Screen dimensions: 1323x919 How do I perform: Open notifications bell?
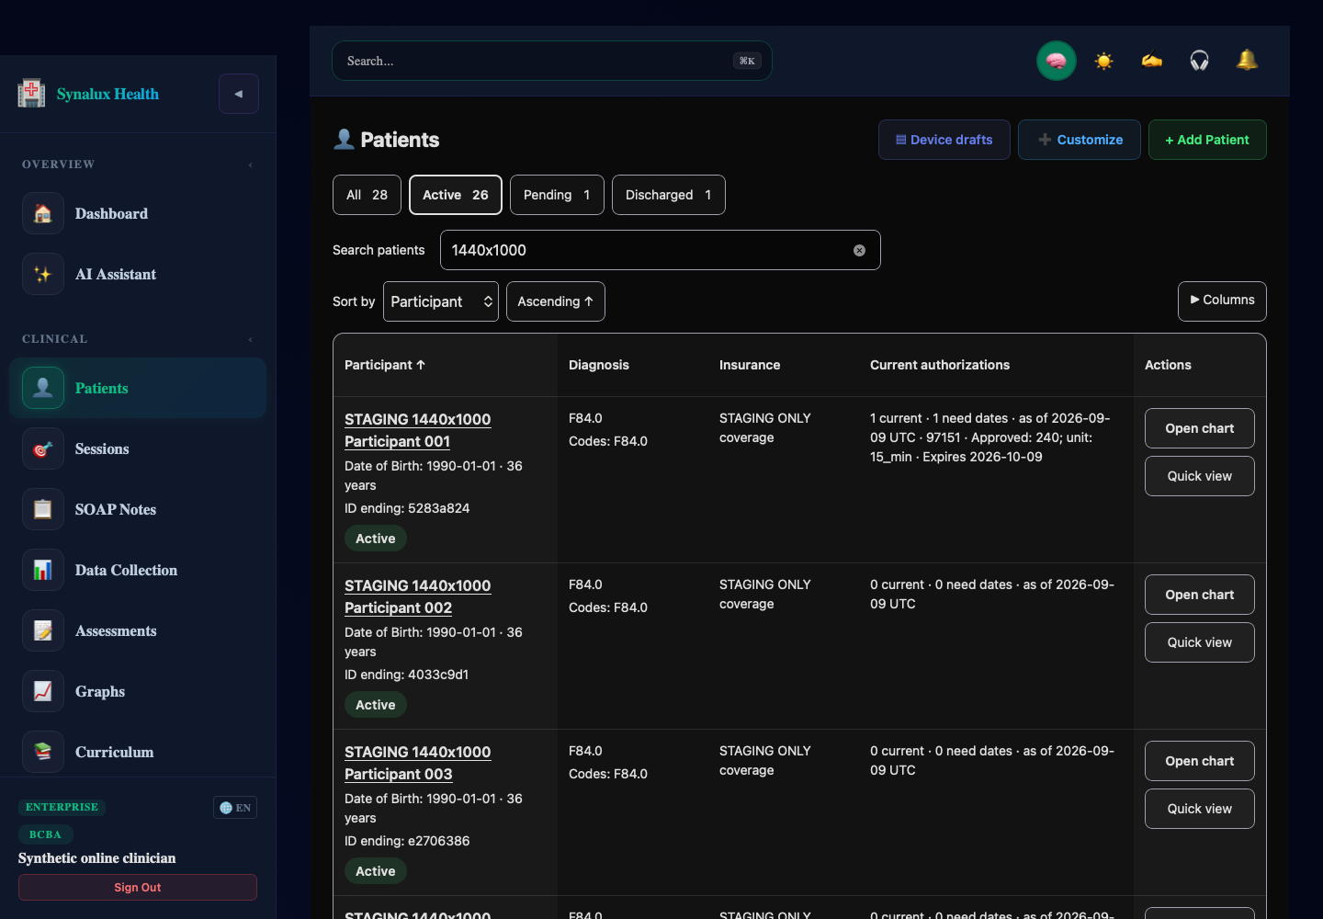coord(1248,61)
